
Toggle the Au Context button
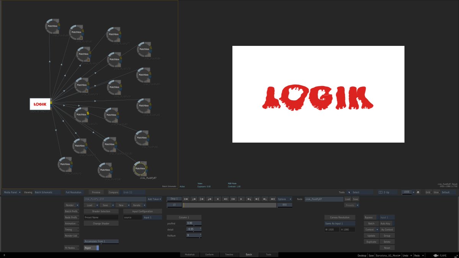tap(387, 229)
